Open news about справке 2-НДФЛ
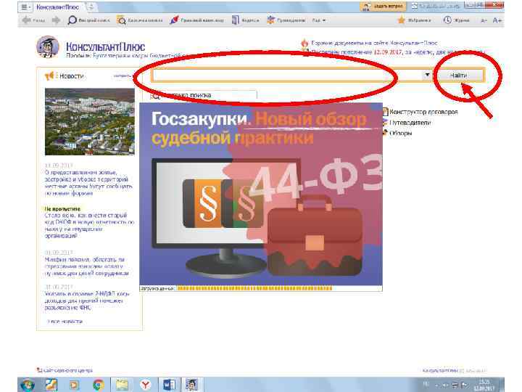The width and height of the screenshot is (522, 392). tap(87, 301)
